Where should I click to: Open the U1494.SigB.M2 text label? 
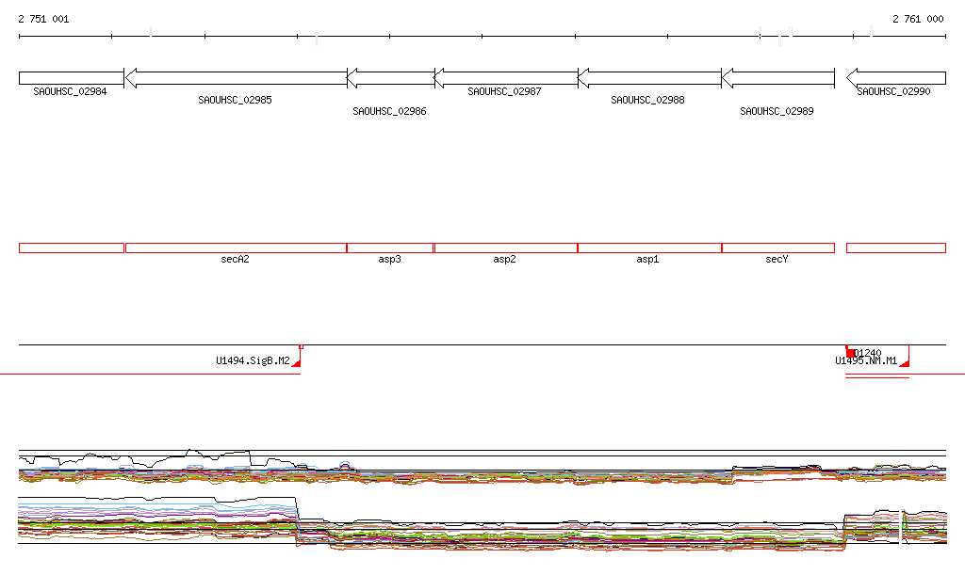pyautogui.click(x=253, y=360)
